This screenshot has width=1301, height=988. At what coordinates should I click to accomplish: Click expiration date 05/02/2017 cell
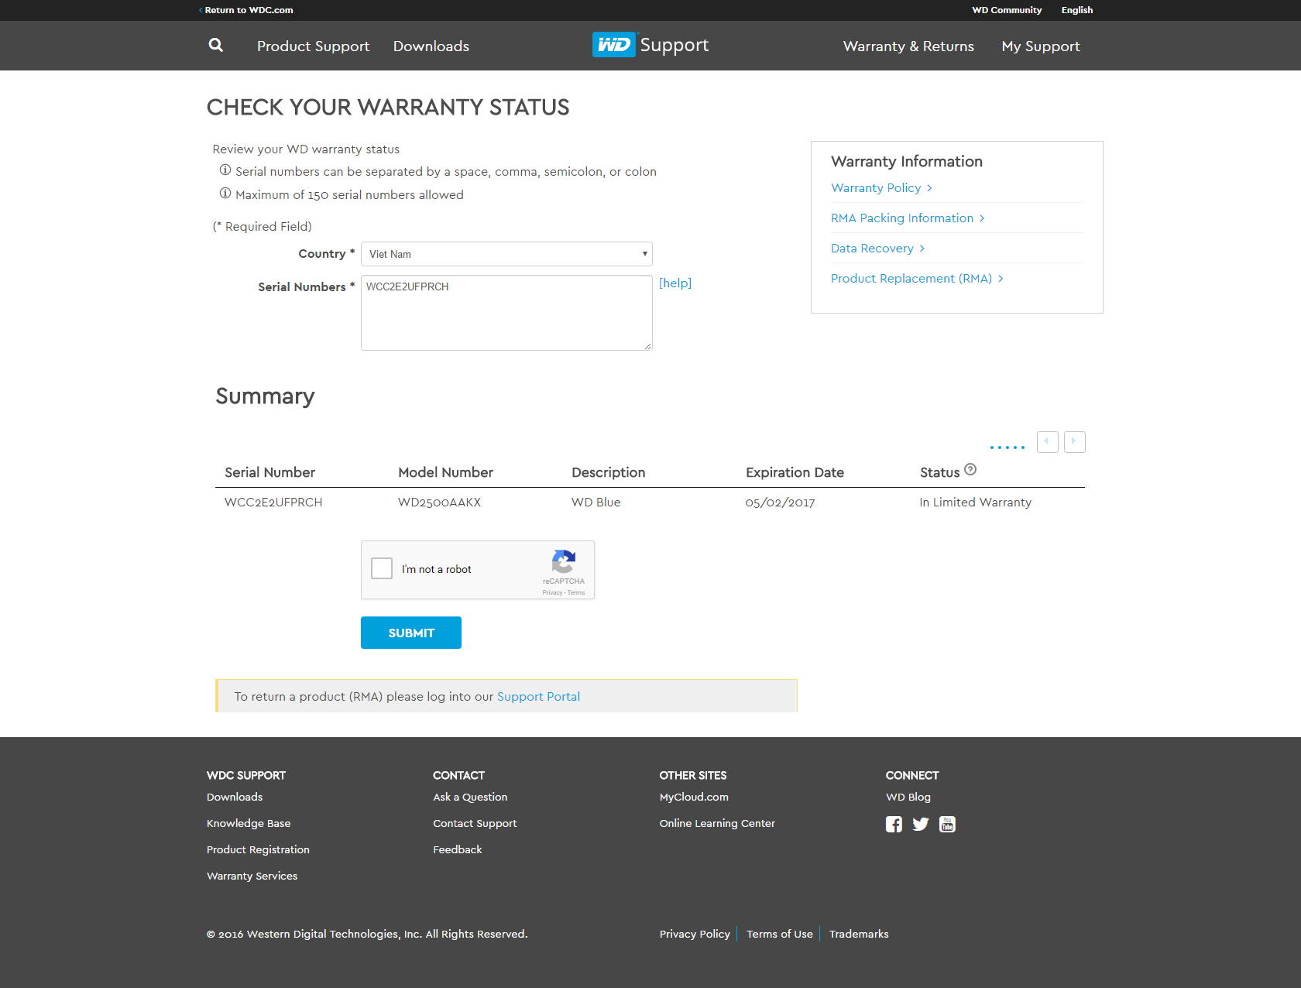pyautogui.click(x=780, y=503)
